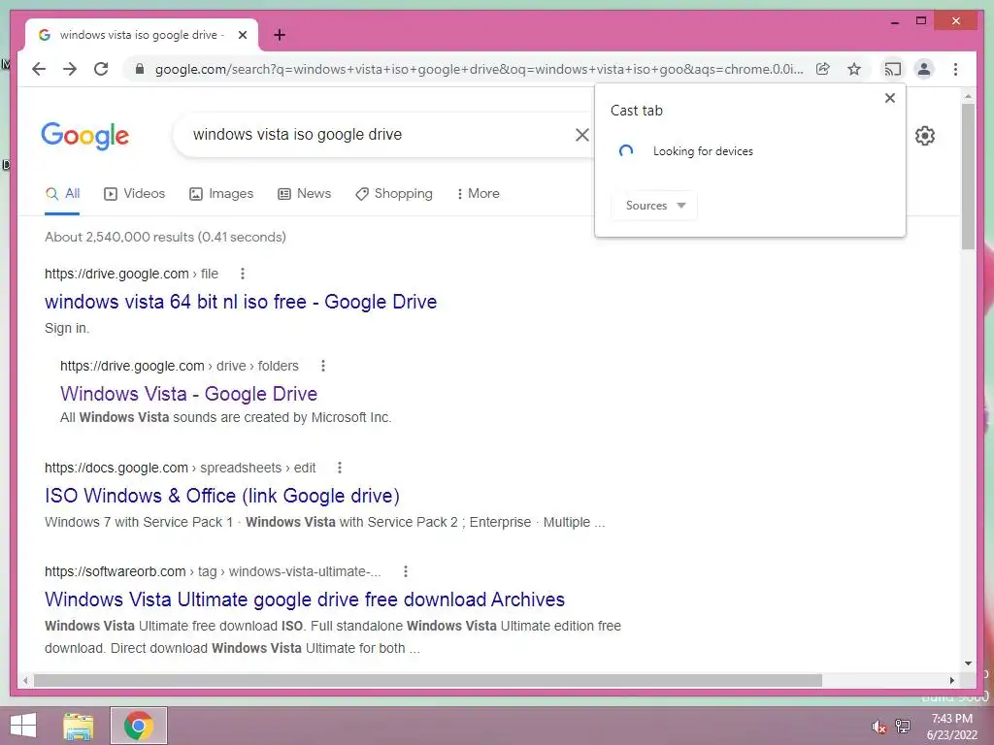Click the scroll left arrow
Image resolution: width=994 pixels, height=745 pixels.
click(x=25, y=680)
